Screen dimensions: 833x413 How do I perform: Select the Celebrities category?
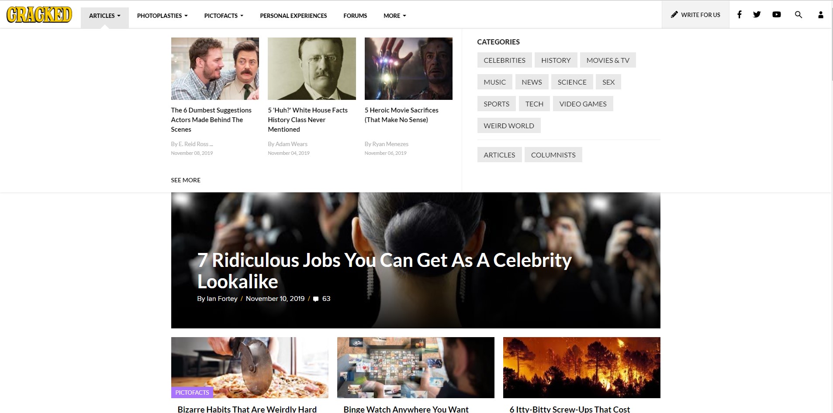pyautogui.click(x=504, y=60)
